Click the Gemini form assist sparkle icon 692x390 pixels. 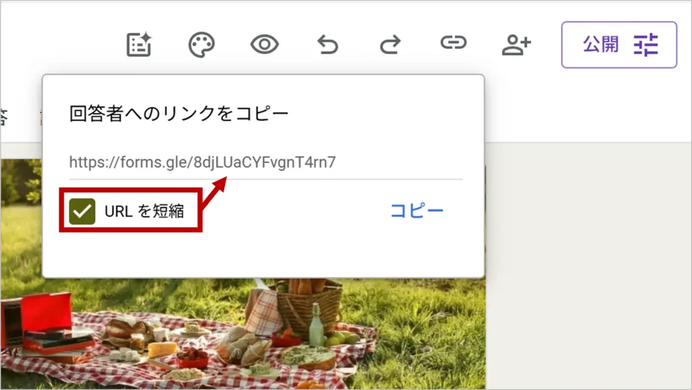pyautogui.click(x=139, y=45)
